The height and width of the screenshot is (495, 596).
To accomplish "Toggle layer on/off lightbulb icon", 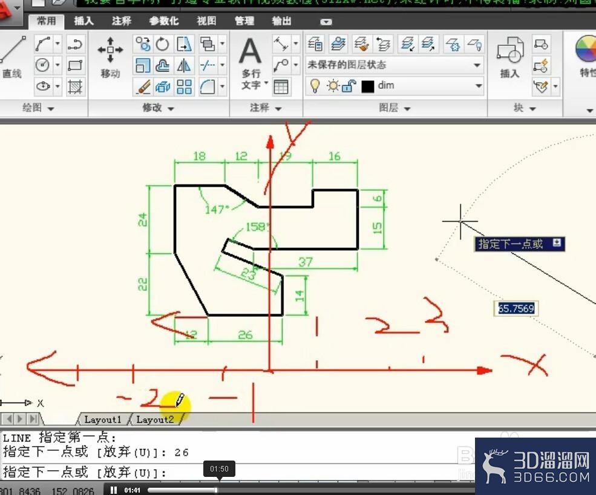I will pyautogui.click(x=315, y=86).
